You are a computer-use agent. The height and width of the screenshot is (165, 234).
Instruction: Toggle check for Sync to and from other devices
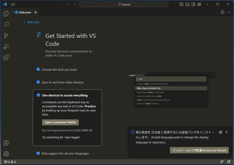pos(38,82)
